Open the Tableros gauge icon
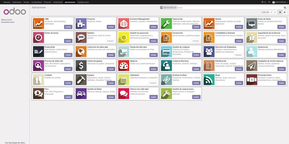The height and width of the screenshot is (144, 289). (x=124, y=66)
